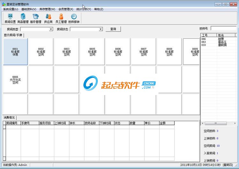This screenshot has height=169, width=239.
Task: Click the 钟长 column header
Action: [x=76, y=123]
